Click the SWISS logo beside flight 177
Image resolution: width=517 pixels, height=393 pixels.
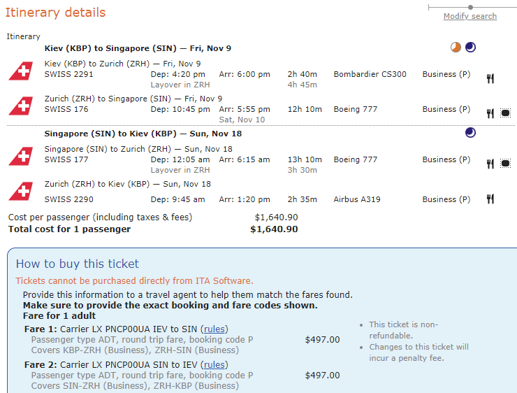coord(20,156)
